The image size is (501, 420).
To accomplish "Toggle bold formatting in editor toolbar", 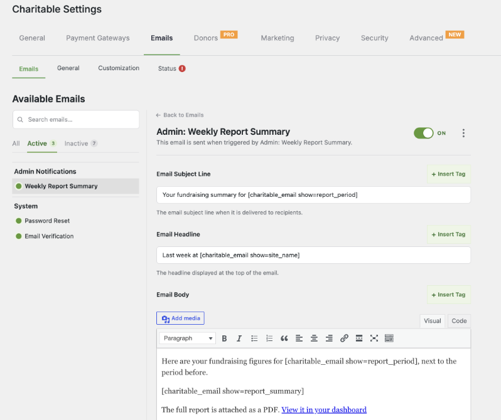I will 224,339.
